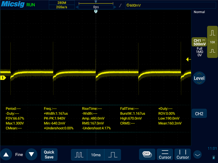This screenshot has height=163, width=218.
Task: Select the RiseTime measurement readout
Action: pyautogui.click(x=92, y=109)
